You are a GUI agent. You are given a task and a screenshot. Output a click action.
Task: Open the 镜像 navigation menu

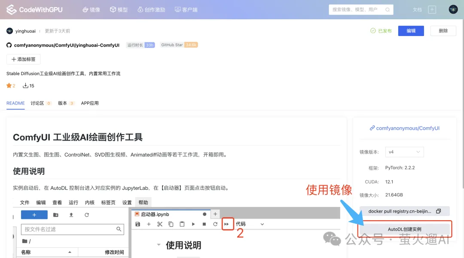91,10
